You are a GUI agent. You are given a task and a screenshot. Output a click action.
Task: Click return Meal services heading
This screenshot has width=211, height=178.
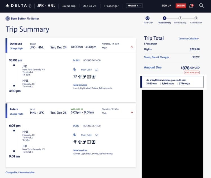pos(80,150)
